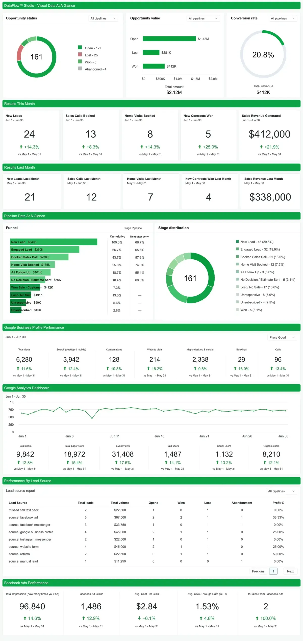The width and height of the screenshot is (303, 641).
Task: Open the Place Good location dropdown
Action: pos(282,337)
